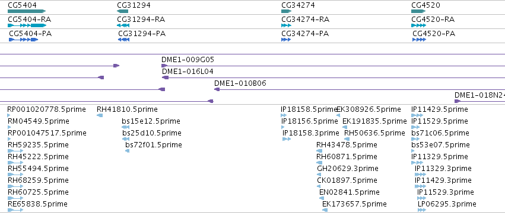This screenshot has height=213, width=505.
Task: Click the CG5404-RA transcript glyph
Action: click(x=27, y=25)
